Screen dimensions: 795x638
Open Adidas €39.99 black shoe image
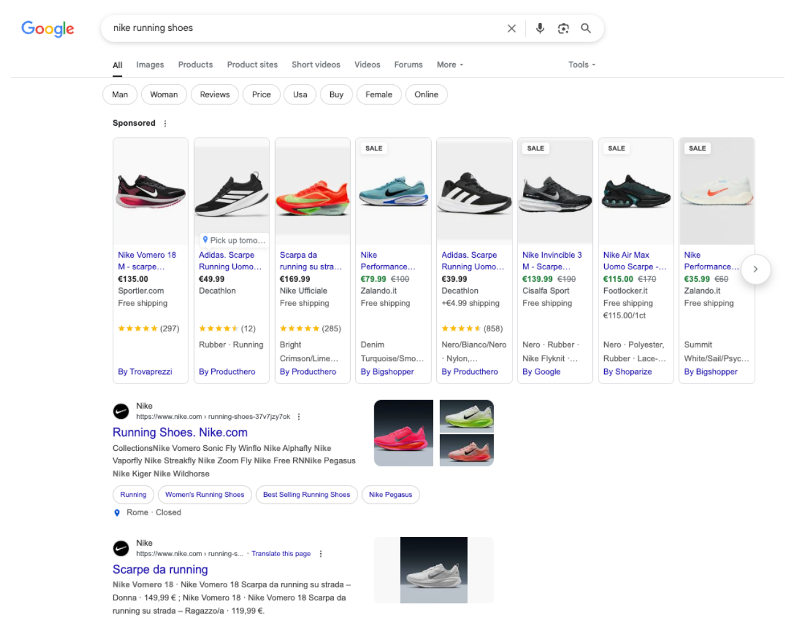[x=474, y=191]
